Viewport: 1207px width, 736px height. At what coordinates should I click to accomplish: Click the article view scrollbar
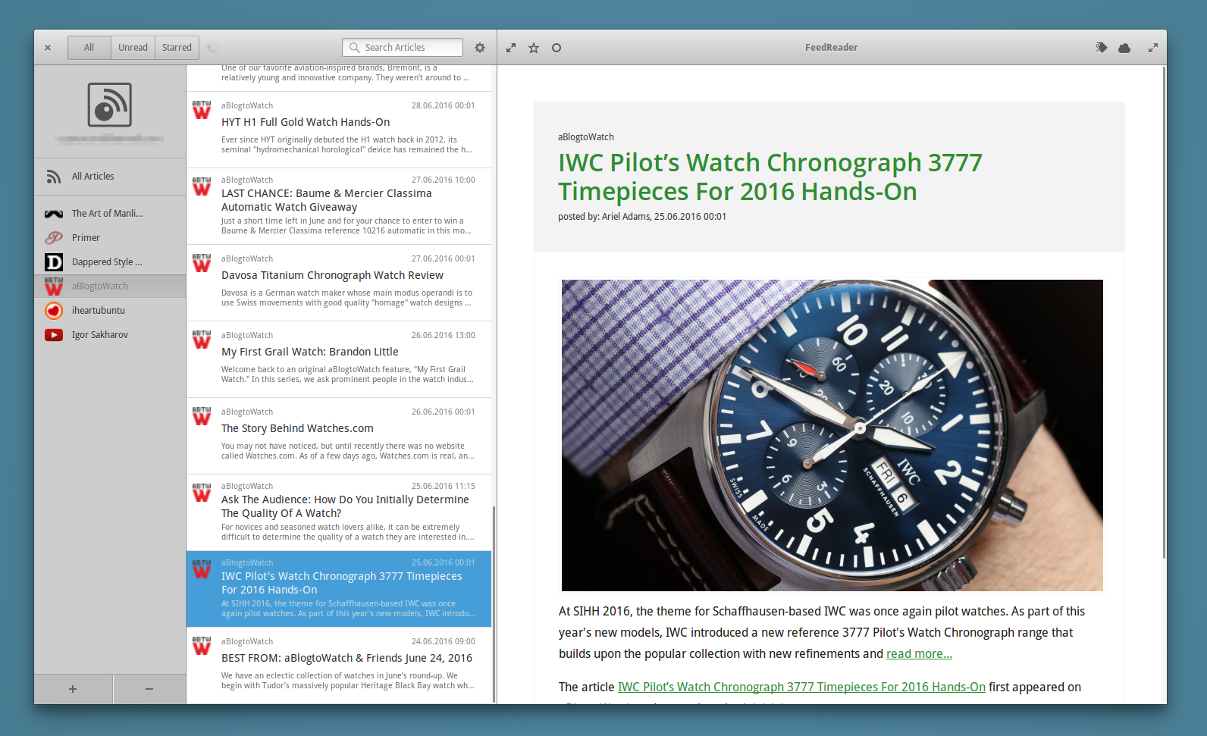click(x=1164, y=312)
